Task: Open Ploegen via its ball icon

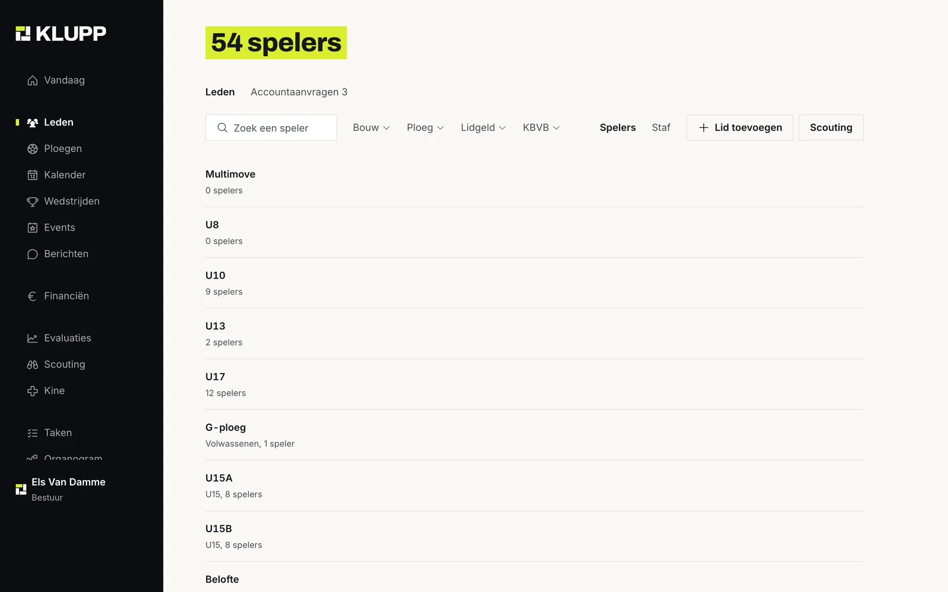Action: pyautogui.click(x=33, y=149)
